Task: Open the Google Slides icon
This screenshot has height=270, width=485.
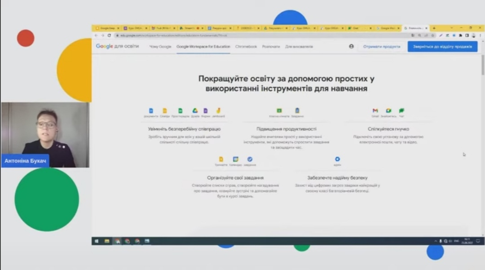Action: [x=165, y=111]
